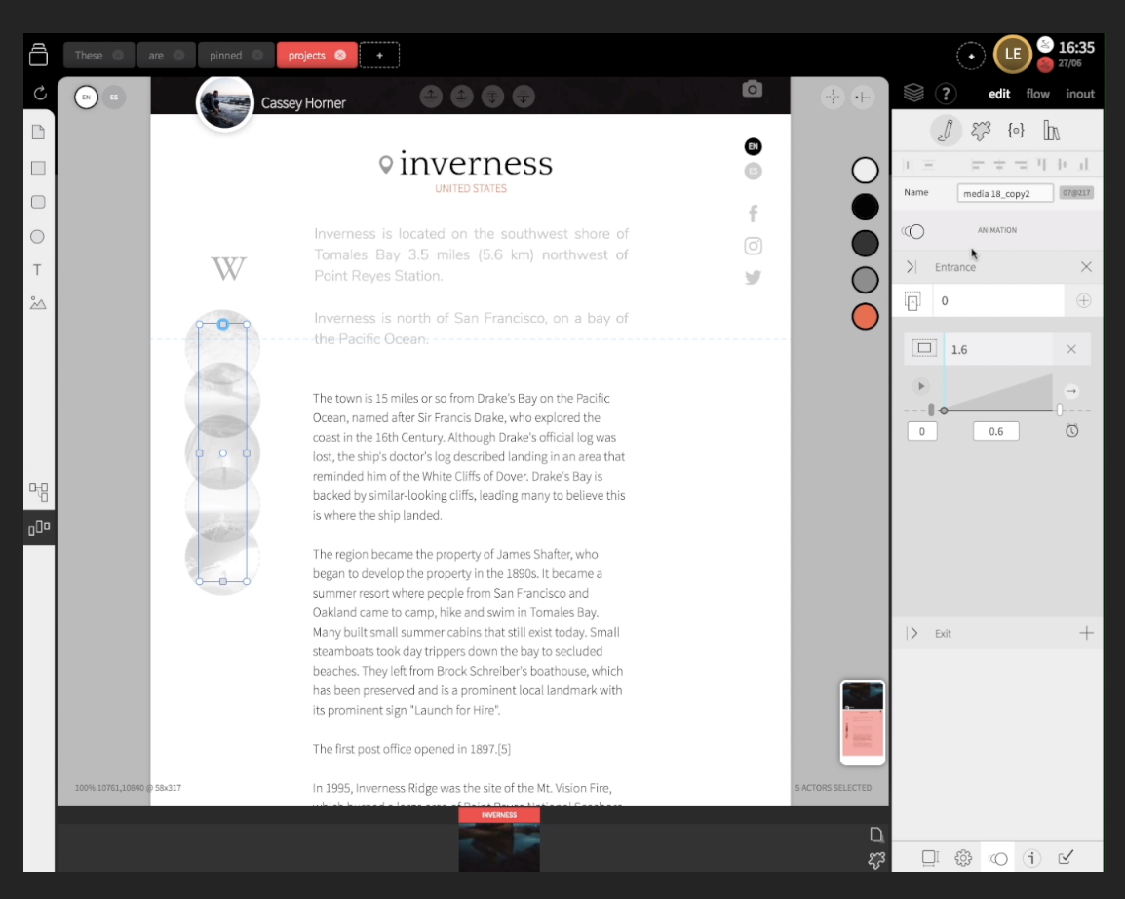
Task: Open the settings gear at panel bottom
Action: (x=963, y=857)
